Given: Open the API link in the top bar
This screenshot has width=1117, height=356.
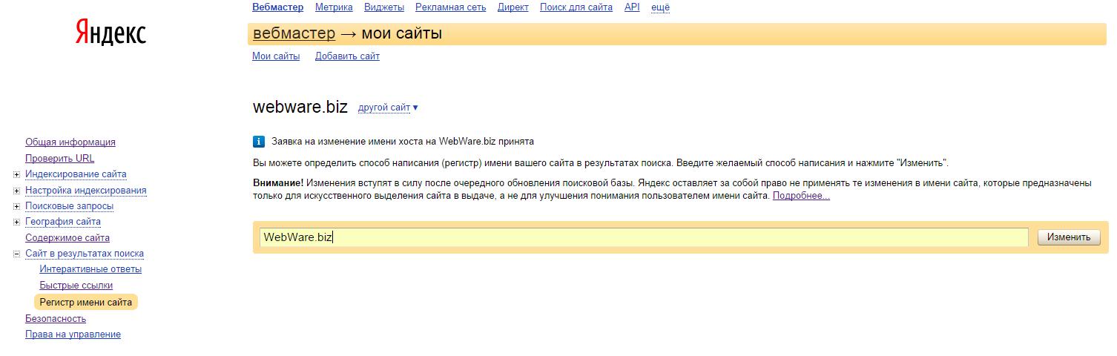Looking at the screenshot, I should (x=632, y=7).
